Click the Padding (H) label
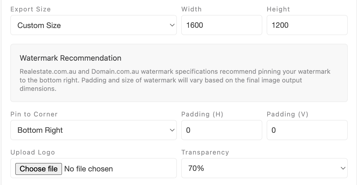The height and width of the screenshot is (185, 357). coord(202,114)
